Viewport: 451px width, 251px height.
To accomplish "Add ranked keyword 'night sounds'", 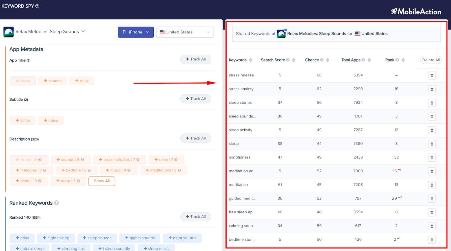I will point(182,238).
